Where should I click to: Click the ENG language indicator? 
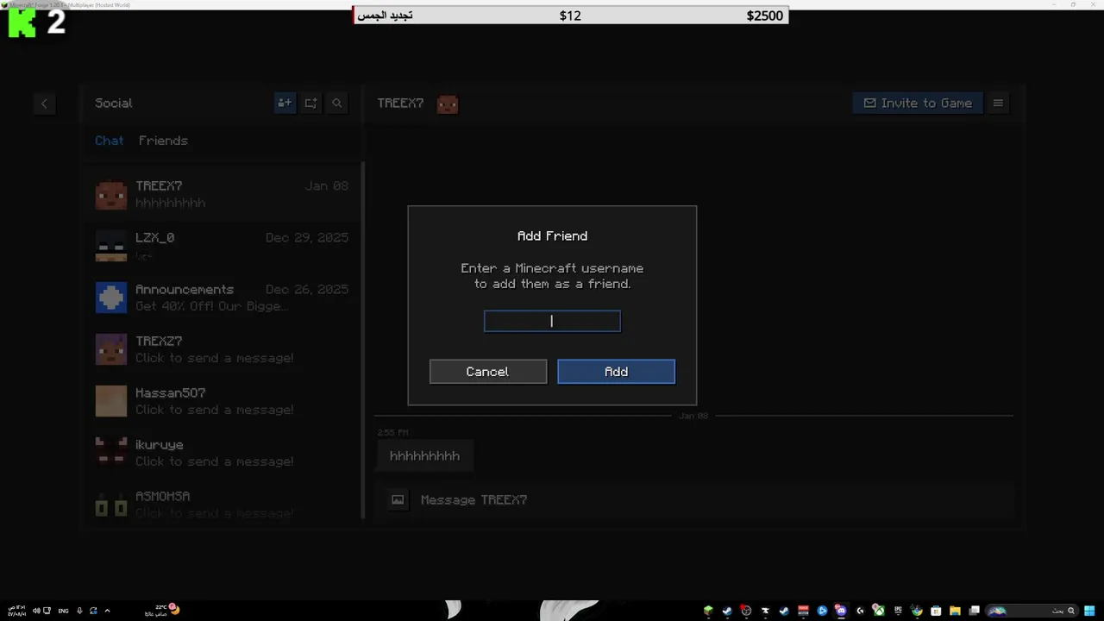point(63,611)
